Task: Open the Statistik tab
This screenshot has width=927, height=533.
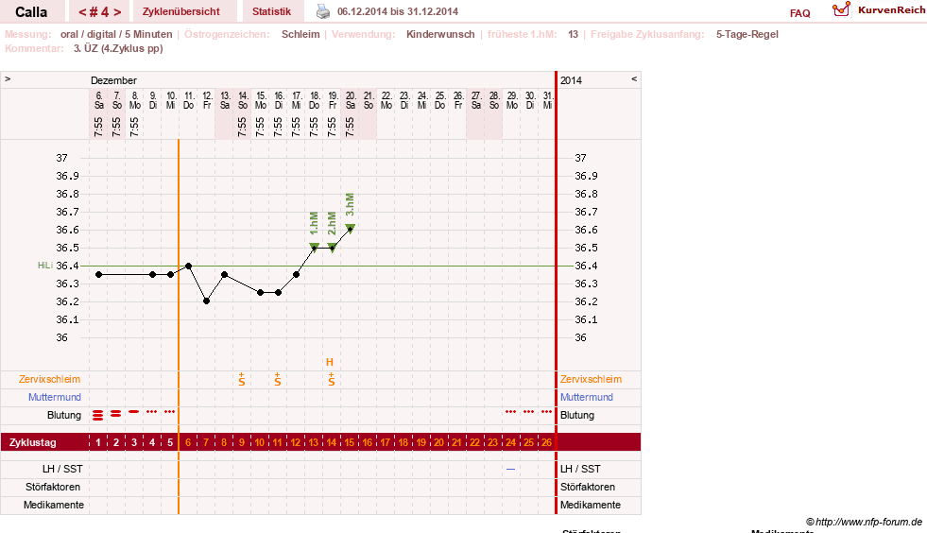Action: 271,11
